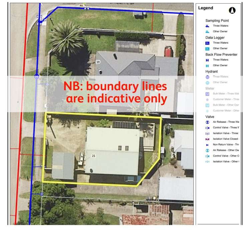This screenshot has height=230, width=250.
Task: Select the isolation valve on the top water main
Action: pos(86,8)
